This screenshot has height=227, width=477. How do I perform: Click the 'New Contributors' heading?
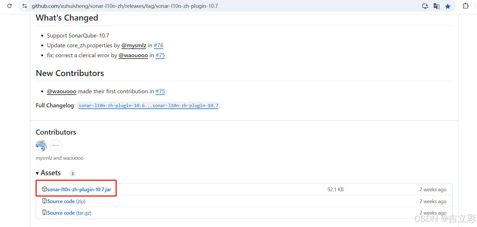70,73
